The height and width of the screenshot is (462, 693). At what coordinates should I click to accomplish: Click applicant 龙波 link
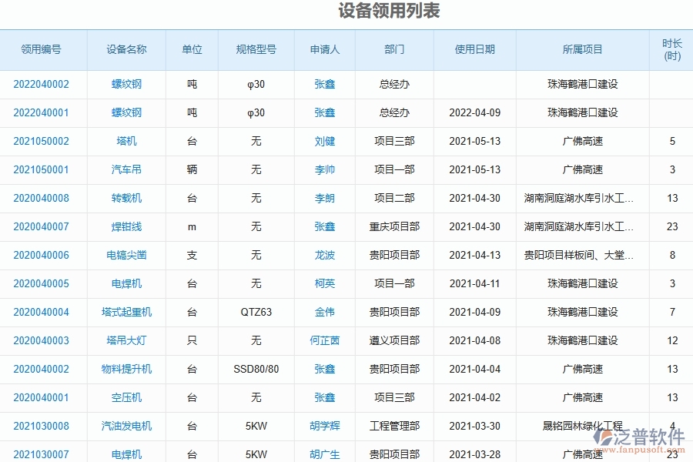pyautogui.click(x=323, y=255)
